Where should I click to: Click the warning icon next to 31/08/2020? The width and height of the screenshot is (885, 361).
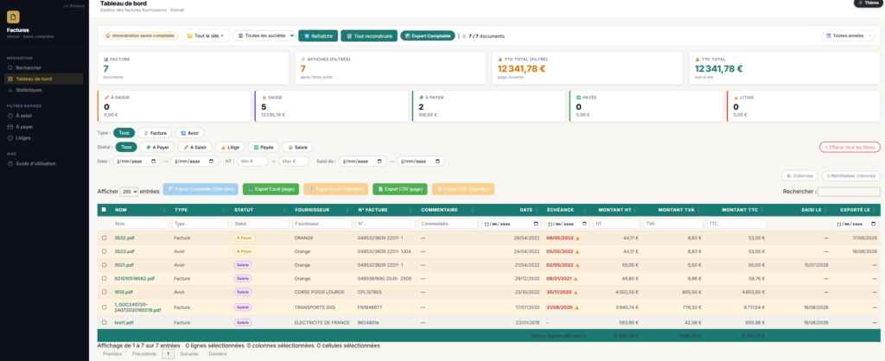coord(577,307)
